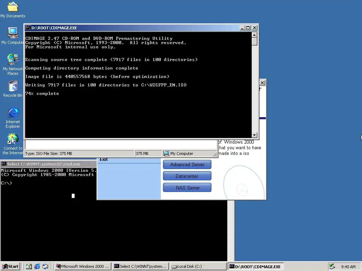Switch to Microsoft Windows 2000 taskbar button
This screenshot has height=271, width=362.
coord(83,266)
